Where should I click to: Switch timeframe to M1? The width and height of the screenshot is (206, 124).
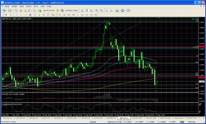click(x=60, y=15)
